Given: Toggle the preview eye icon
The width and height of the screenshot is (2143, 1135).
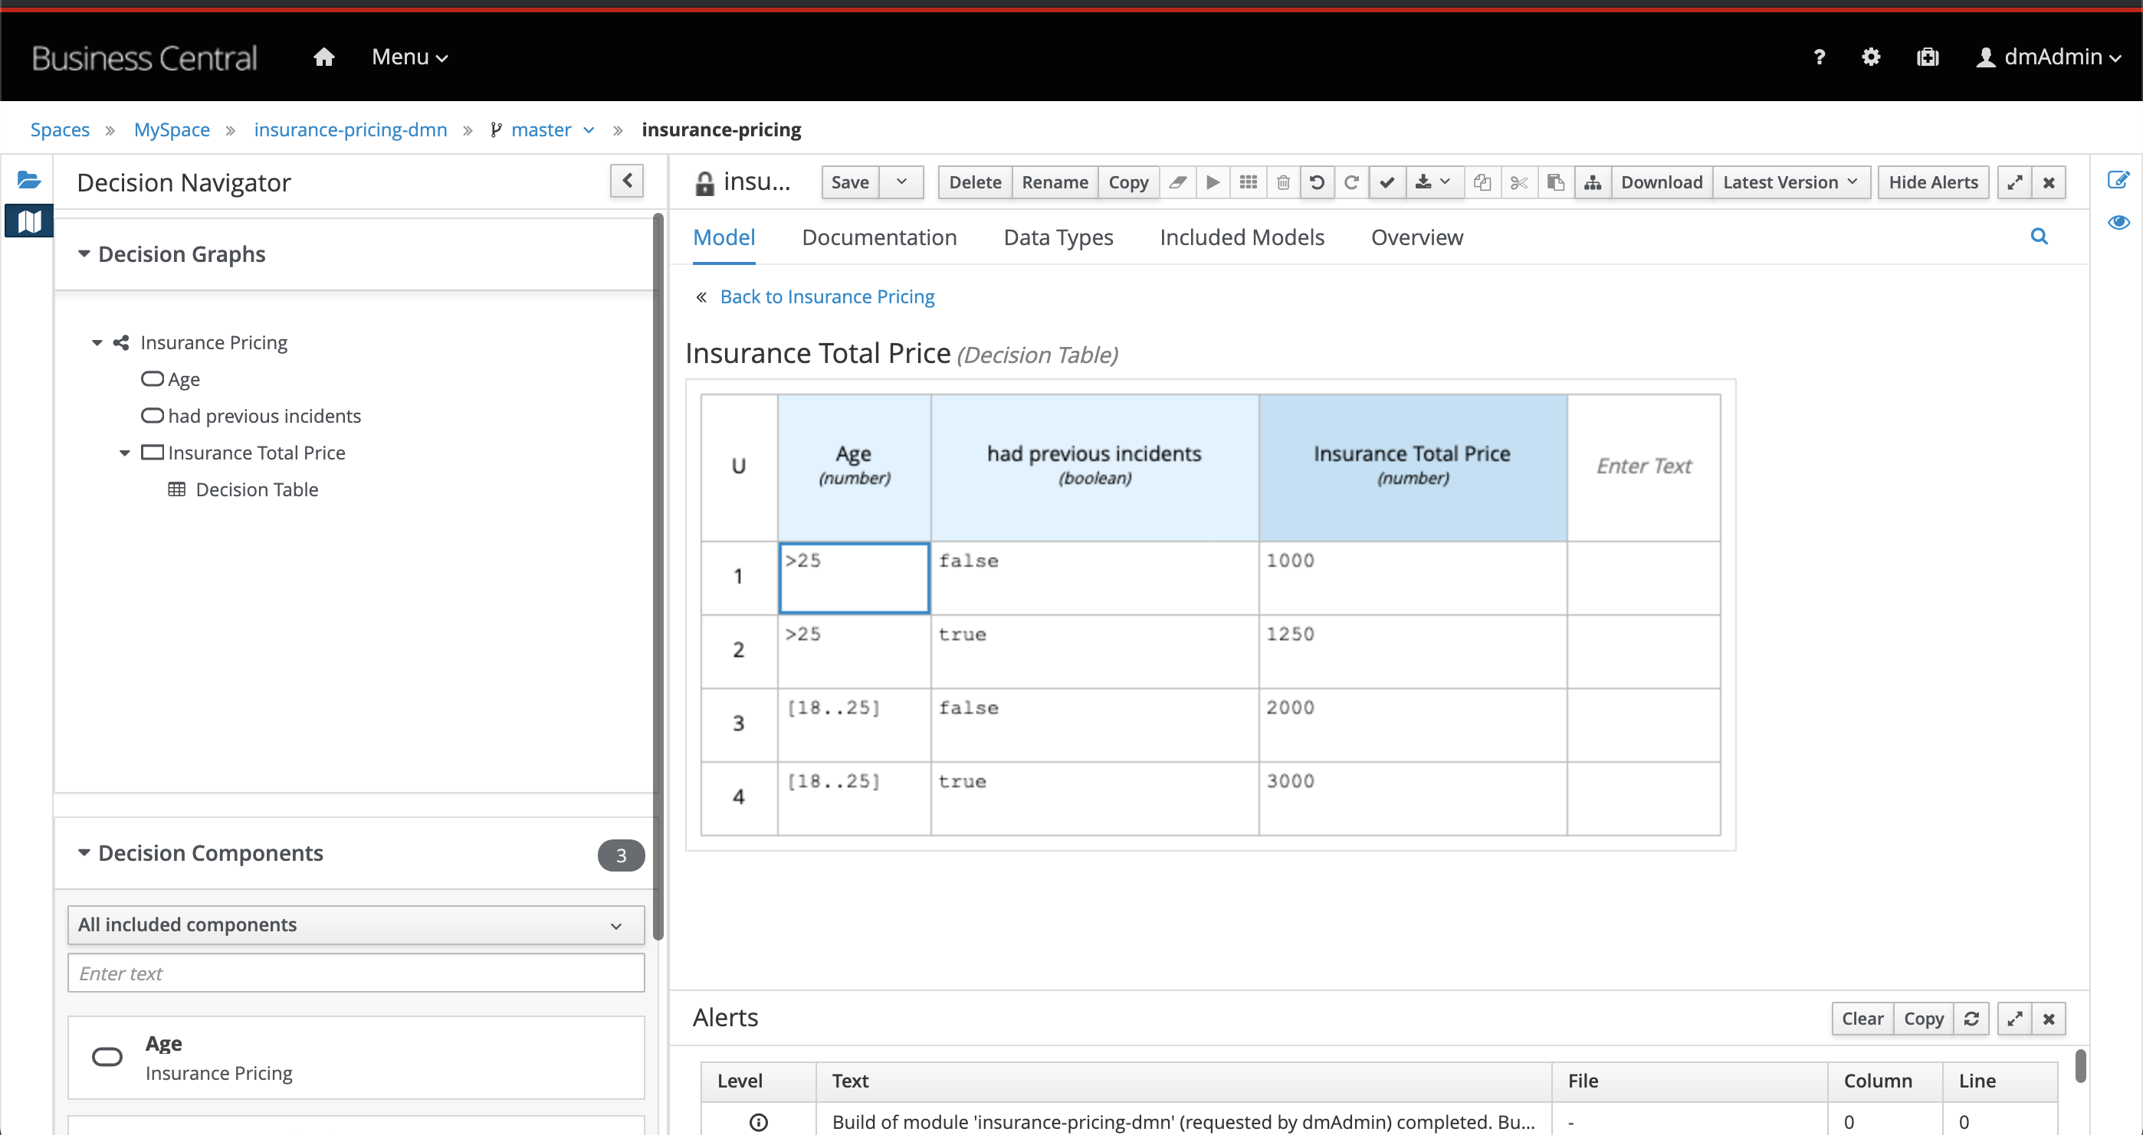Looking at the screenshot, I should pos(2118,222).
